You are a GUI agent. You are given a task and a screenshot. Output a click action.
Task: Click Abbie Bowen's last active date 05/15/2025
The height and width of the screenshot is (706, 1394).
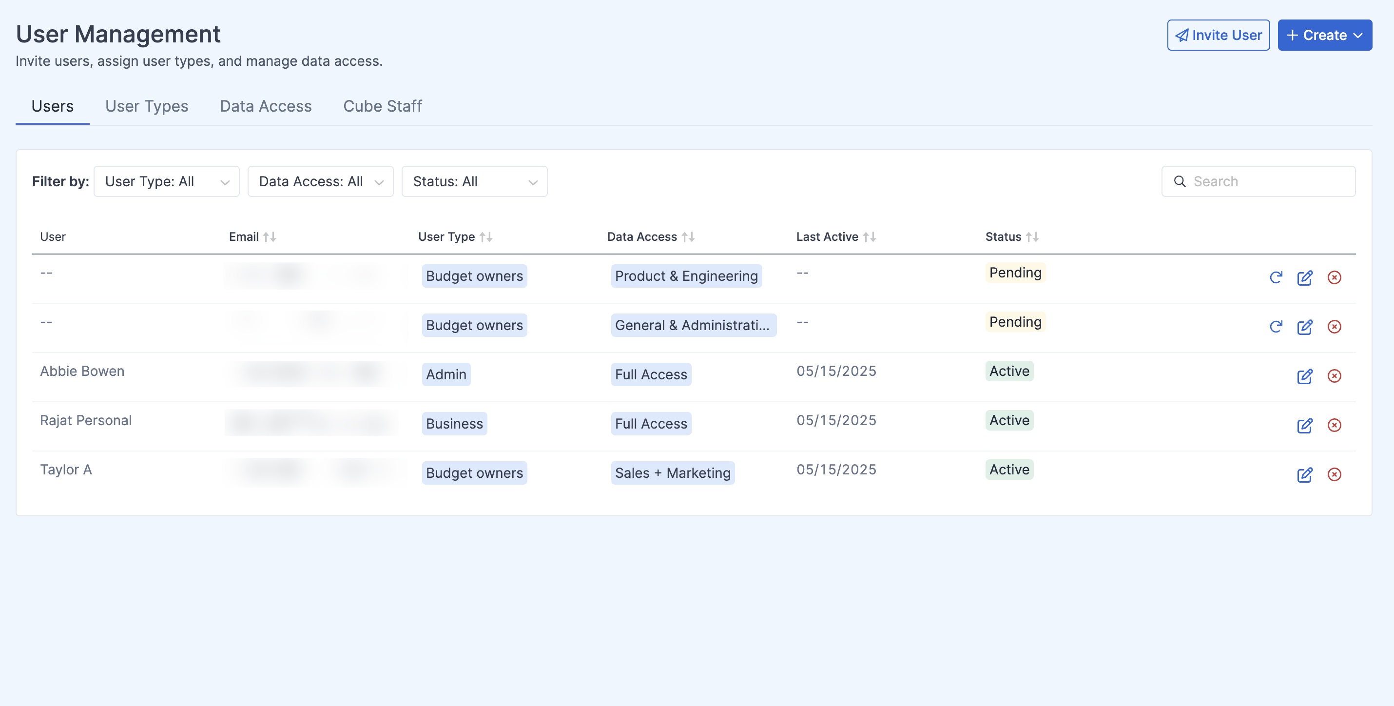tap(836, 371)
